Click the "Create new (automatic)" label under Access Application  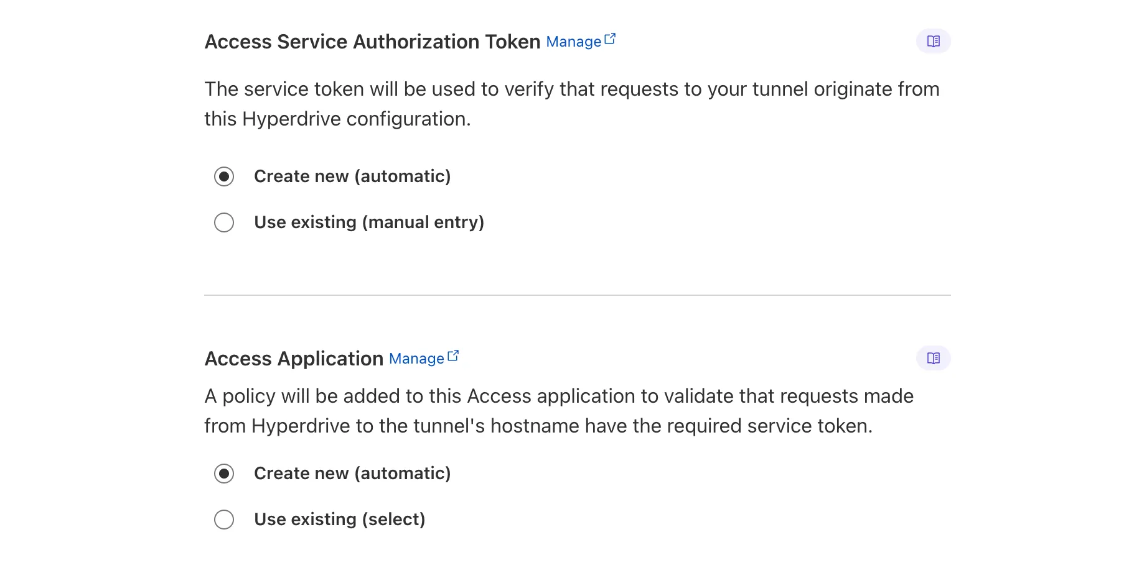tap(352, 473)
